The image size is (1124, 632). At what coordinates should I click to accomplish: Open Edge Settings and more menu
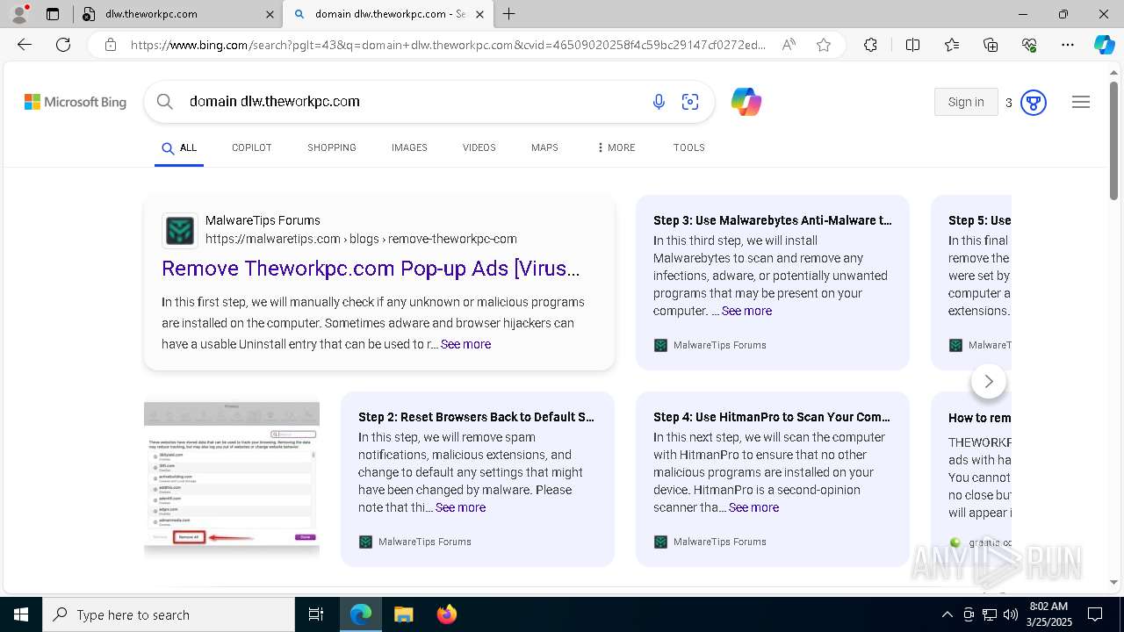pos(1068,45)
